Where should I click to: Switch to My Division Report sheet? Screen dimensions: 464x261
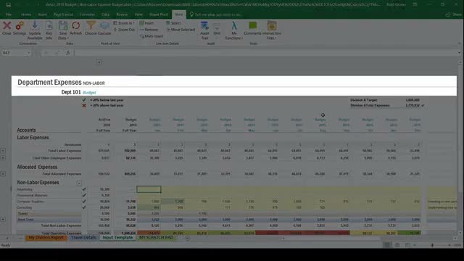point(46,238)
